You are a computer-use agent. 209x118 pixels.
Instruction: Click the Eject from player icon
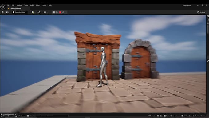pos(63,12)
